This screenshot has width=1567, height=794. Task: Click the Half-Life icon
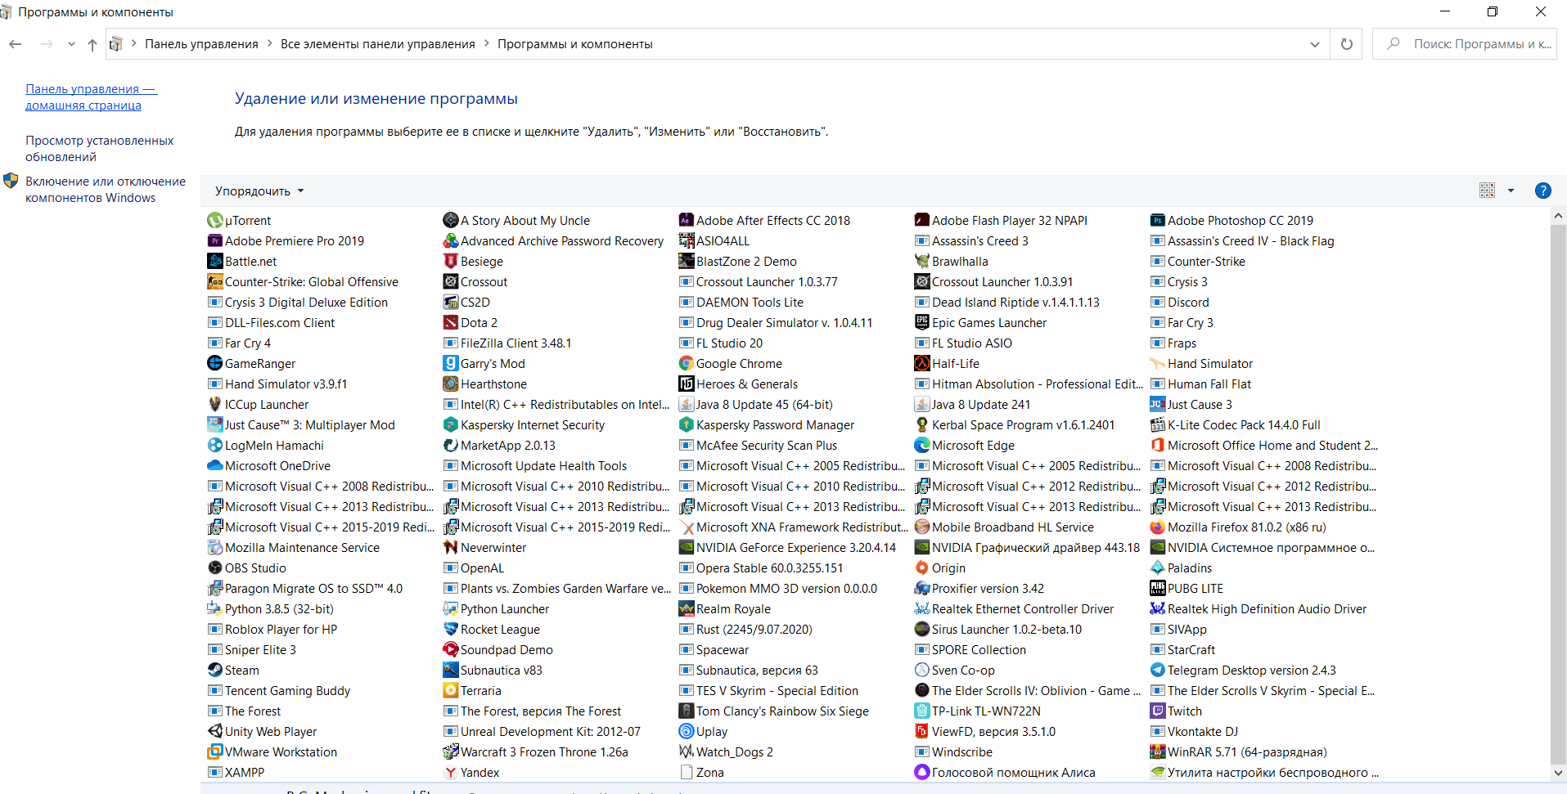coord(922,364)
